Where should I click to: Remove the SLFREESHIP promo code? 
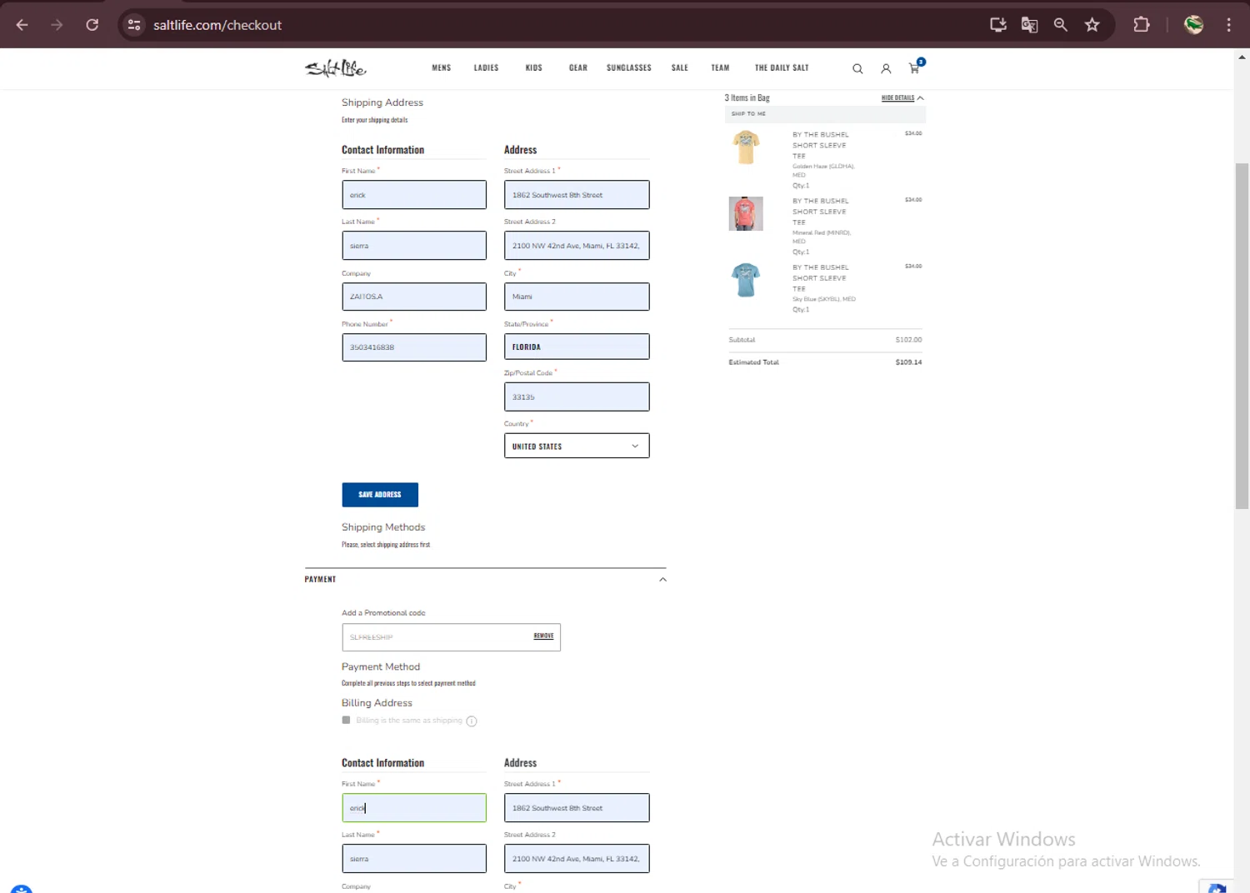point(543,636)
